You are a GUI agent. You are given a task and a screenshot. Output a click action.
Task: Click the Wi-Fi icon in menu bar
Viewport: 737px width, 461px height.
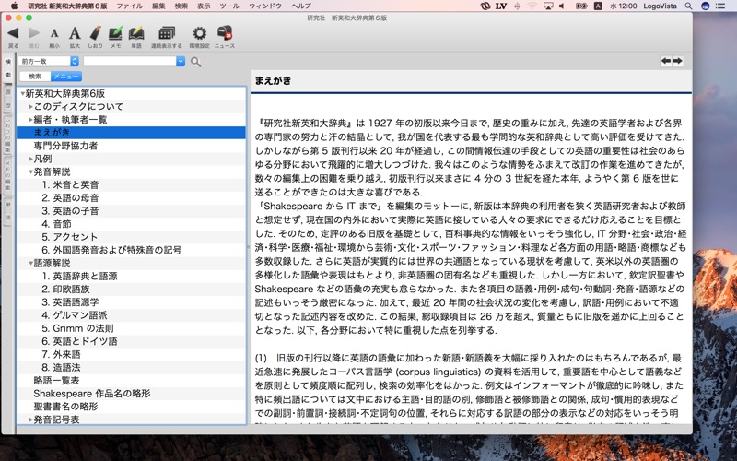coord(532,6)
